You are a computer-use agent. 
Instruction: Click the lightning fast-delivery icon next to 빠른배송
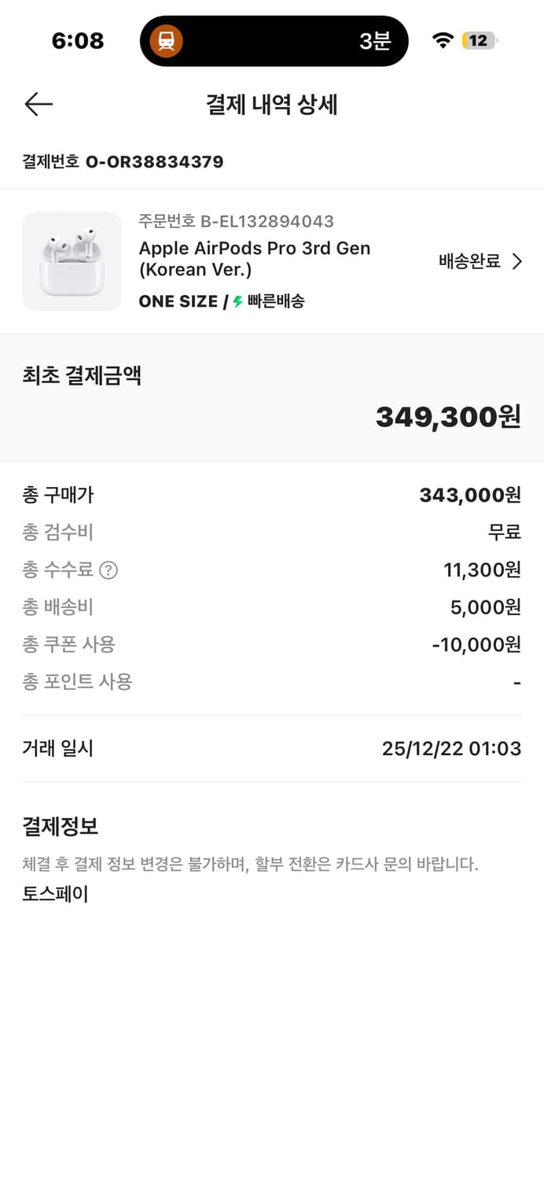click(x=236, y=301)
